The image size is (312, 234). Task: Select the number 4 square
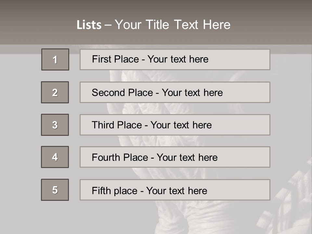(x=55, y=157)
